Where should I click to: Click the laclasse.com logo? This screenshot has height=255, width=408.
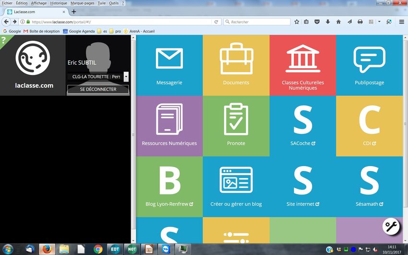pos(33,58)
